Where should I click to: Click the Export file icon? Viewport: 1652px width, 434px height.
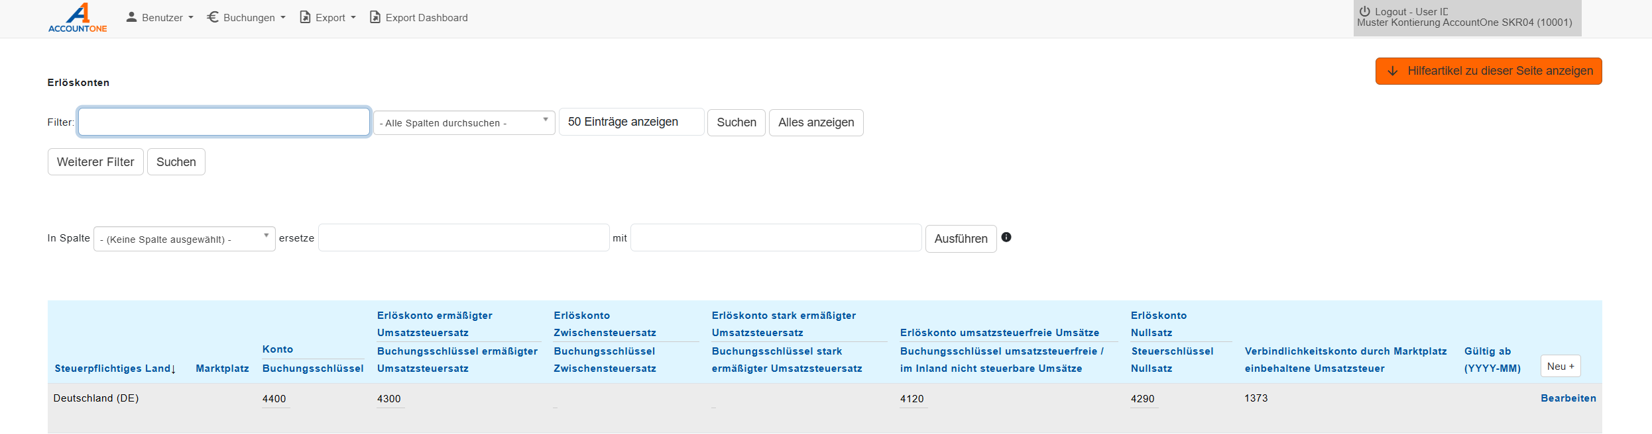click(305, 17)
